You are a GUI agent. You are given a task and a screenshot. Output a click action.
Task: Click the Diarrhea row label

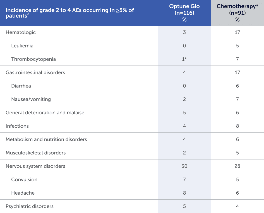pyautogui.click(x=21, y=86)
